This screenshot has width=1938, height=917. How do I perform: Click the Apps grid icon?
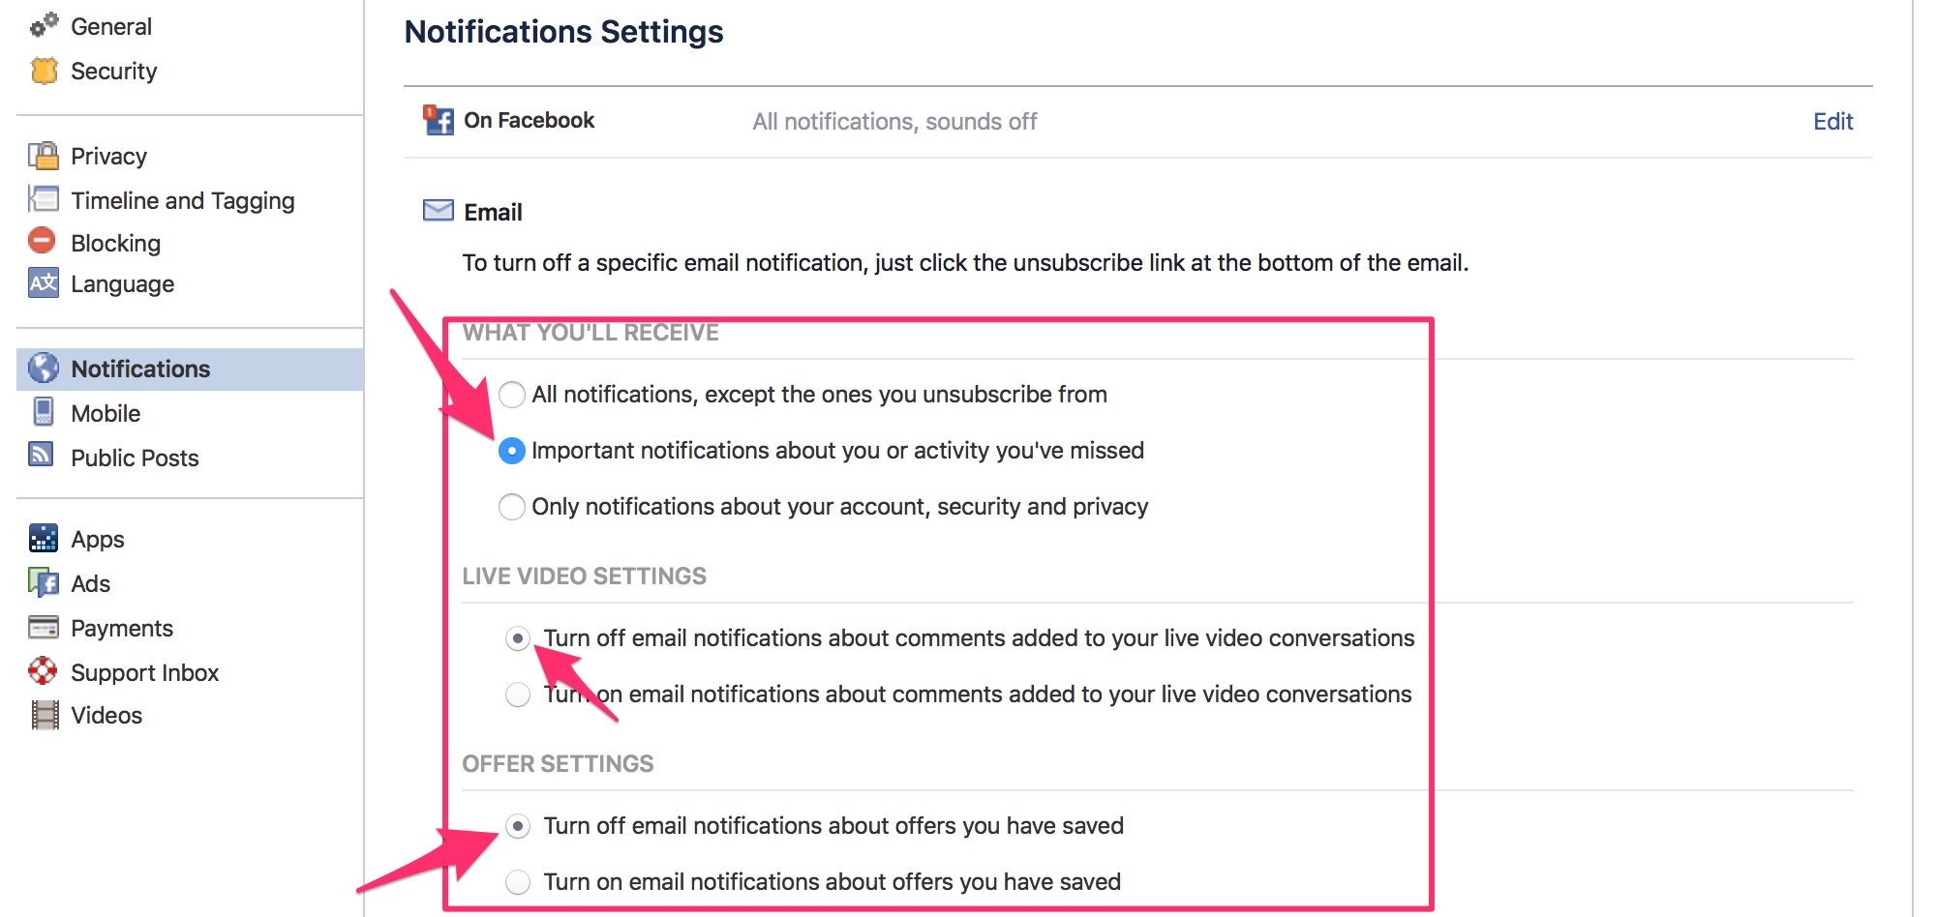click(x=44, y=538)
